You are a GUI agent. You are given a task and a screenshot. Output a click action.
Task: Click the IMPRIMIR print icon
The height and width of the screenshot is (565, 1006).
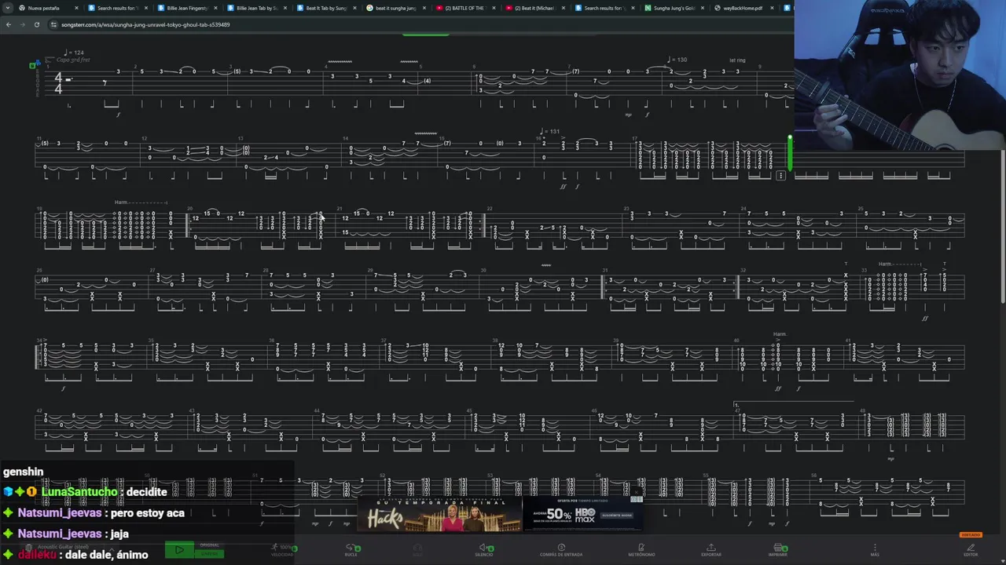coord(778,549)
